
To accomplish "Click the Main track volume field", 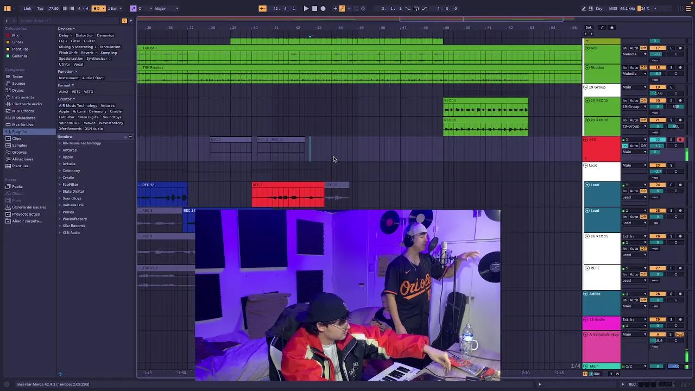I will coord(658,366).
